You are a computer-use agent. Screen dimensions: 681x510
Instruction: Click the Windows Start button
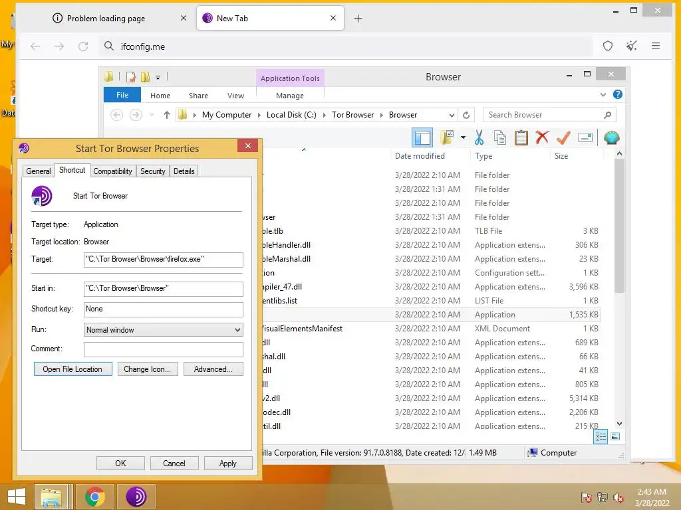pos(17,497)
